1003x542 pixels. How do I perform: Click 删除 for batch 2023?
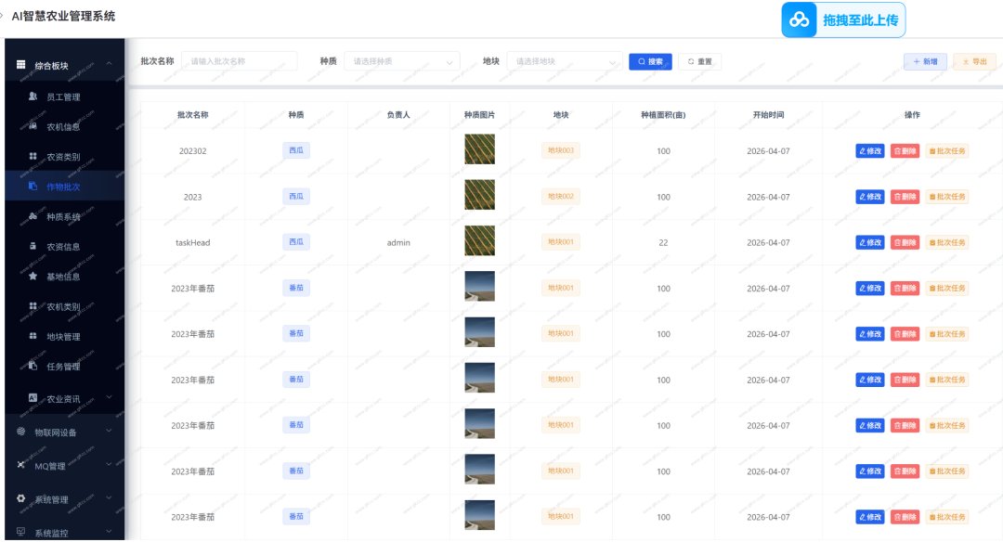[905, 196]
